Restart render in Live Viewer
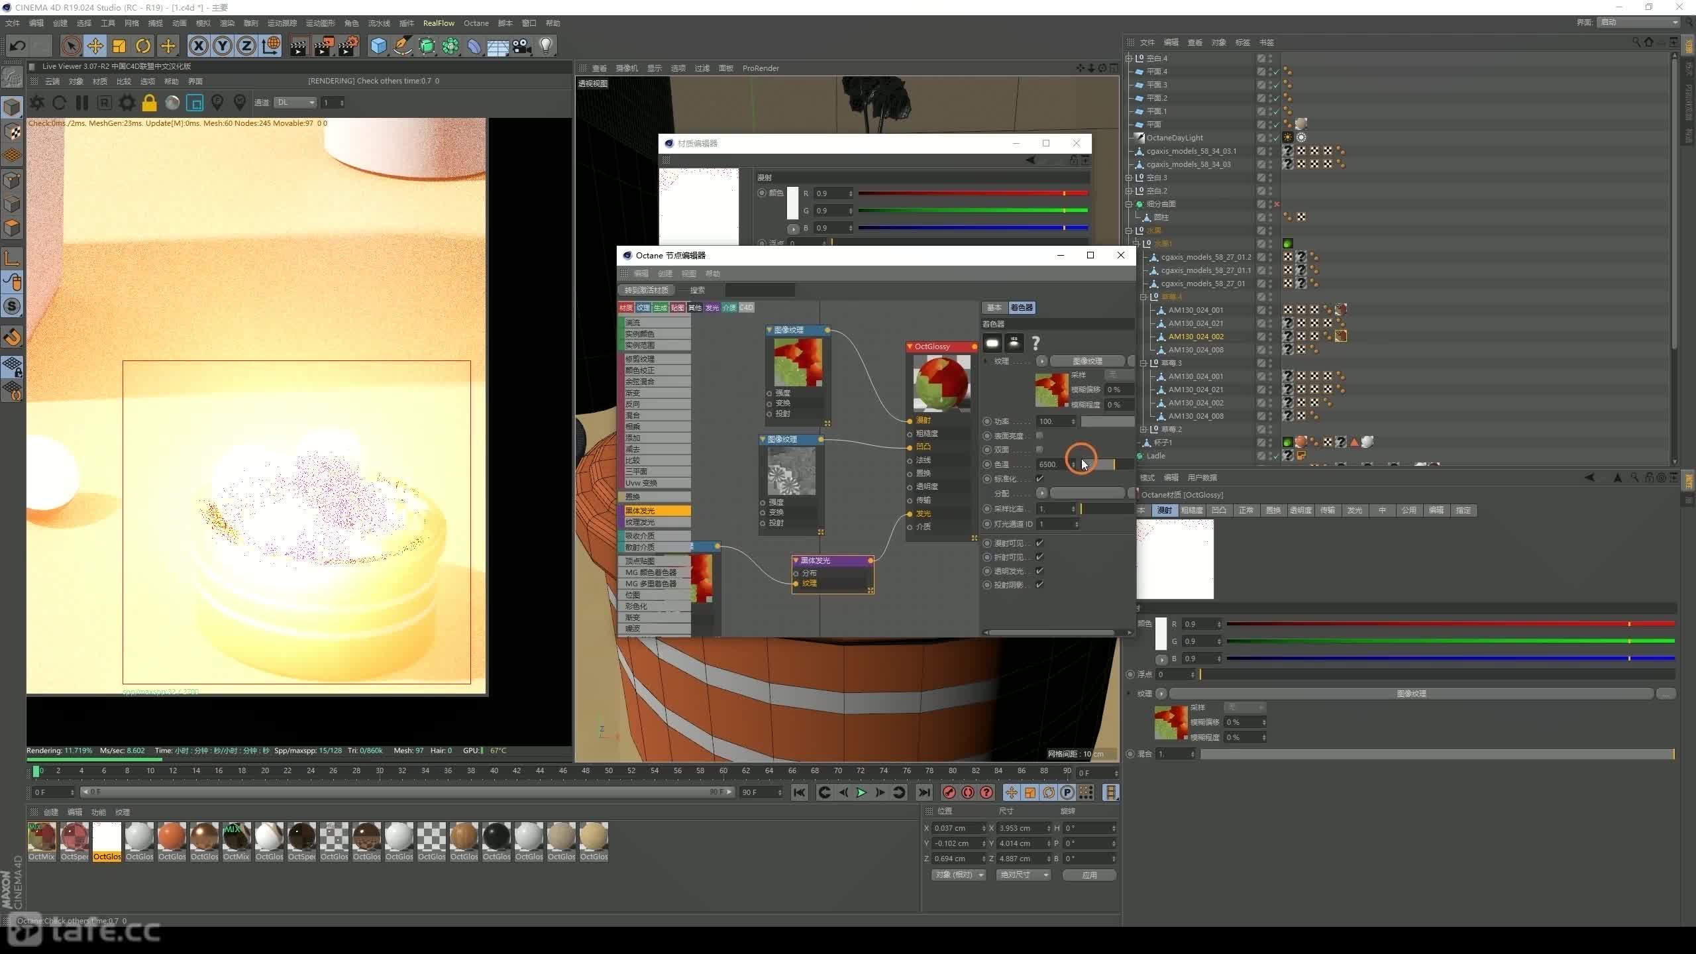The image size is (1696, 954). pos(59,103)
